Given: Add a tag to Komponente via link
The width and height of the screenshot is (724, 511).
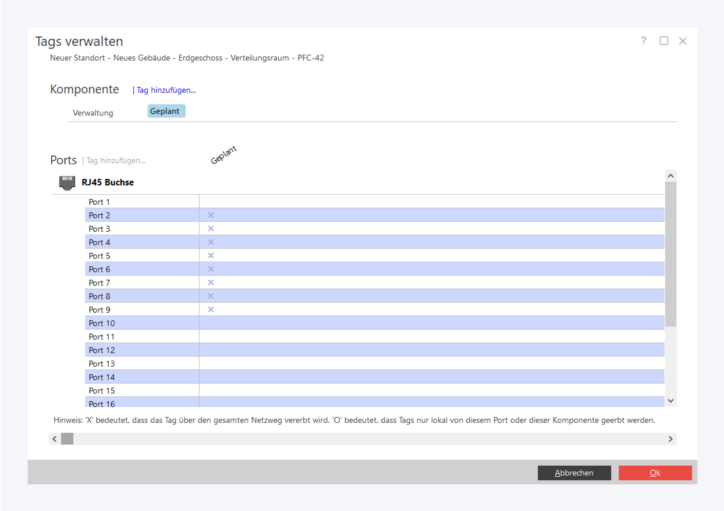Looking at the screenshot, I should coord(166,90).
